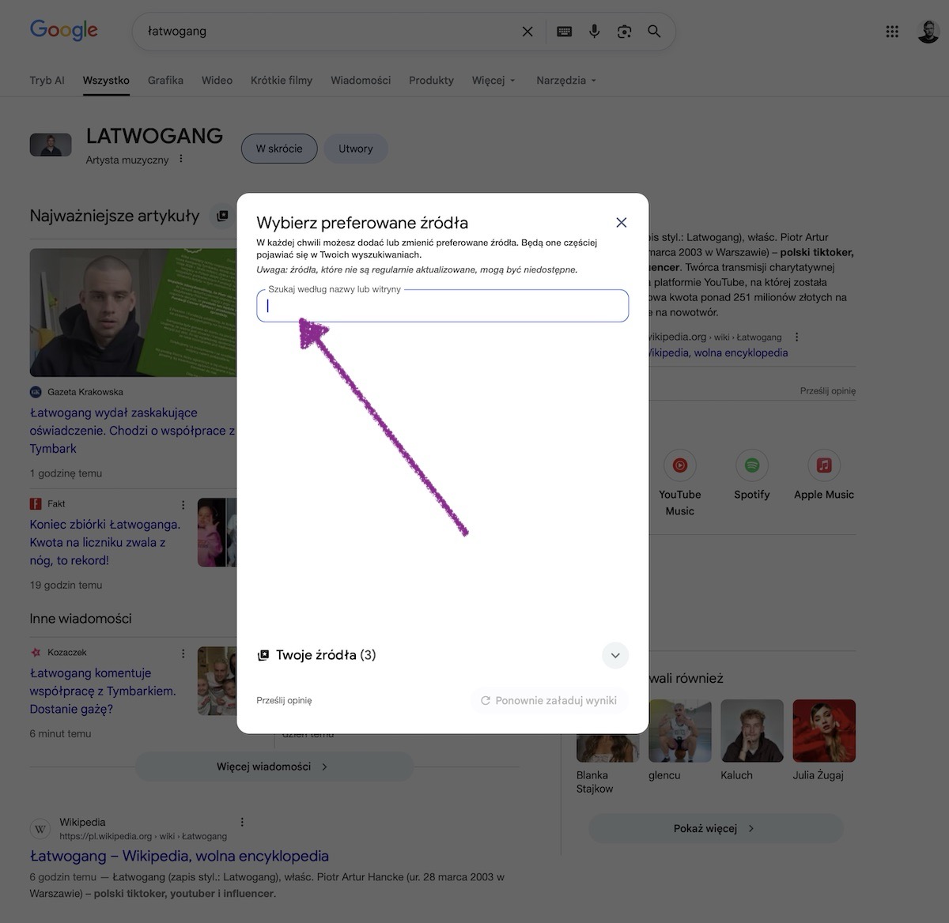This screenshot has height=923, width=949.
Task: Click the magnifier search submit icon
Action: click(654, 32)
